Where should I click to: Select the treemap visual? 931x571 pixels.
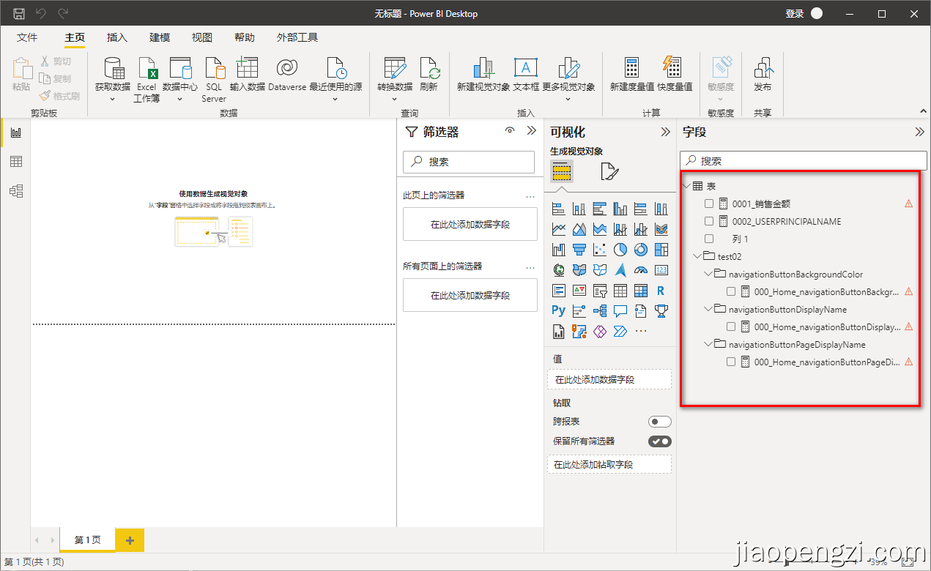click(x=661, y=250)
